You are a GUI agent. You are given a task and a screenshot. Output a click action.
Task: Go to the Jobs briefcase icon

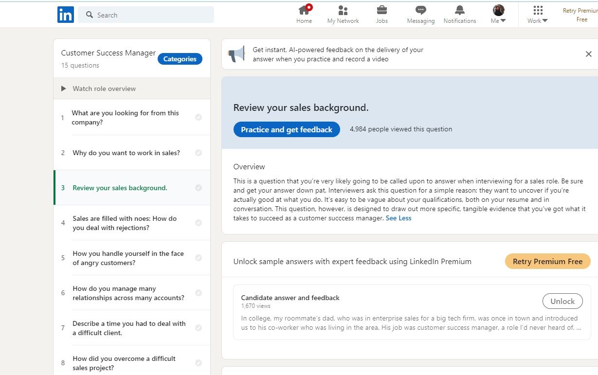coord(382,10)
